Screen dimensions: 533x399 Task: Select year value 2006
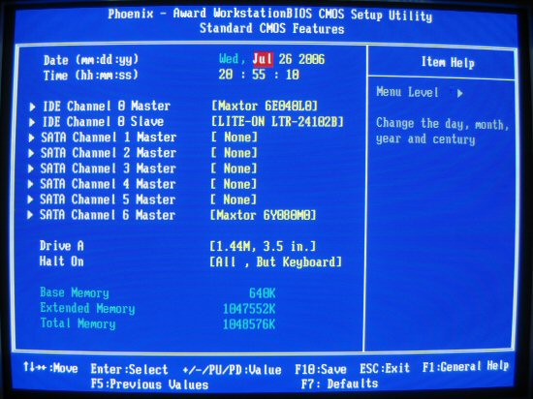click(311, 60)
